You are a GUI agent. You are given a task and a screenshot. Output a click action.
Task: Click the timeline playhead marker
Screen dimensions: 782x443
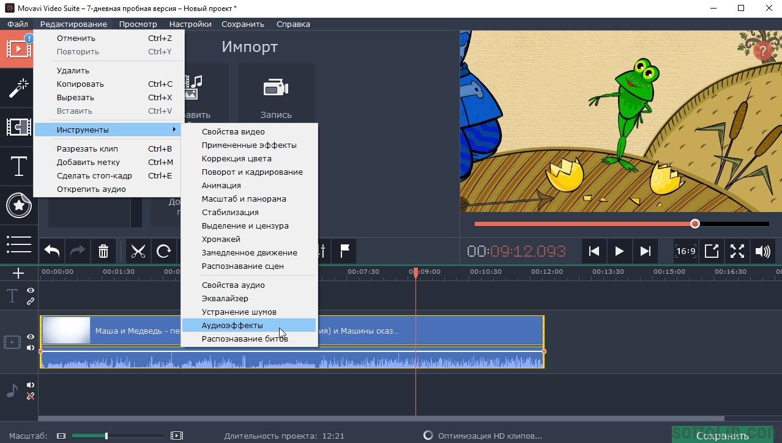[x=415, y=273]
